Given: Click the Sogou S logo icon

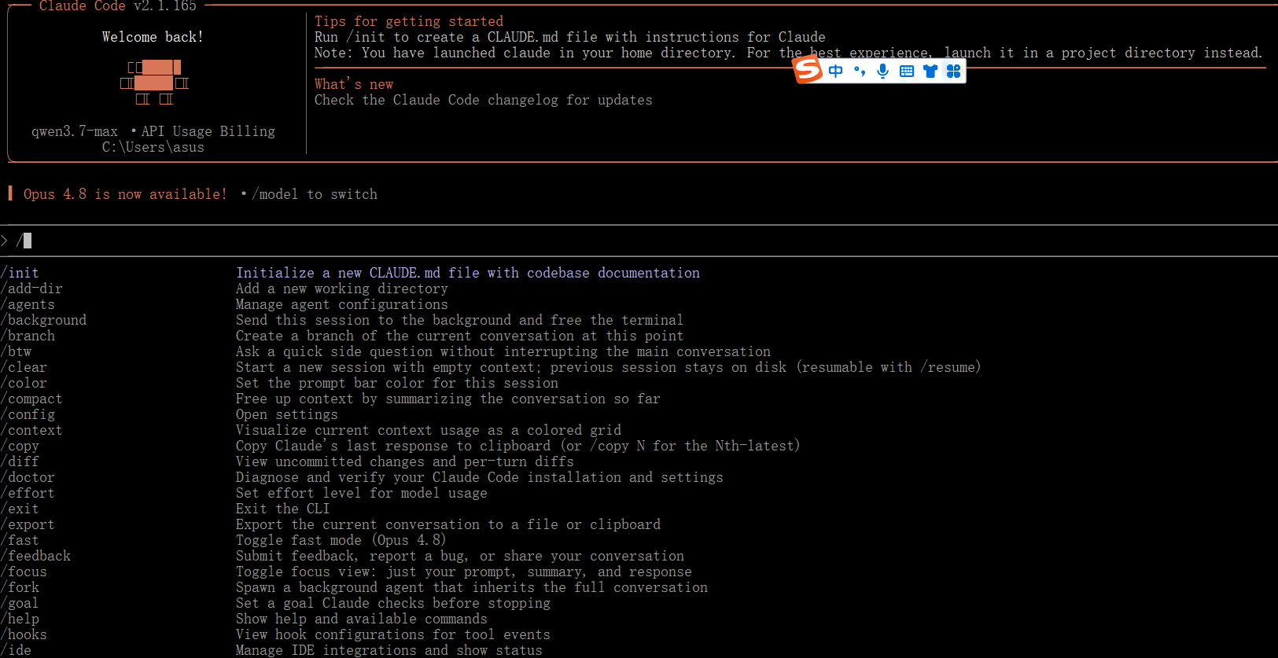Looking at the screenshot, I should point(808,70).
